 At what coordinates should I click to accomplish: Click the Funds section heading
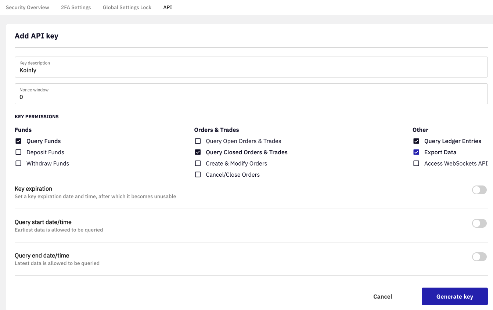(x=23, y=130)
